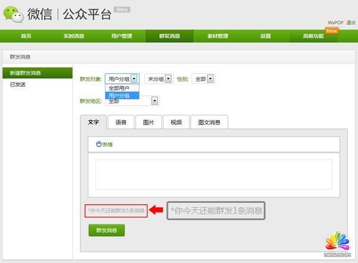Go to 首页 in the navigation bar
The height and width of the screenshot is (263, 358).
coord(26,36)
